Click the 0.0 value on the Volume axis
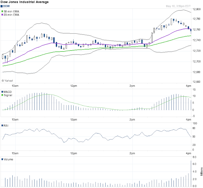Viewport: 203px width, 188px height. [194, 186]
